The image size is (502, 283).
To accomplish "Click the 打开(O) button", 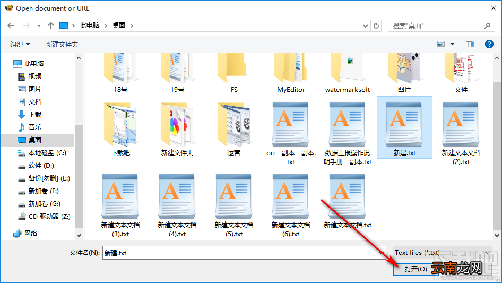I will (416, 269).
